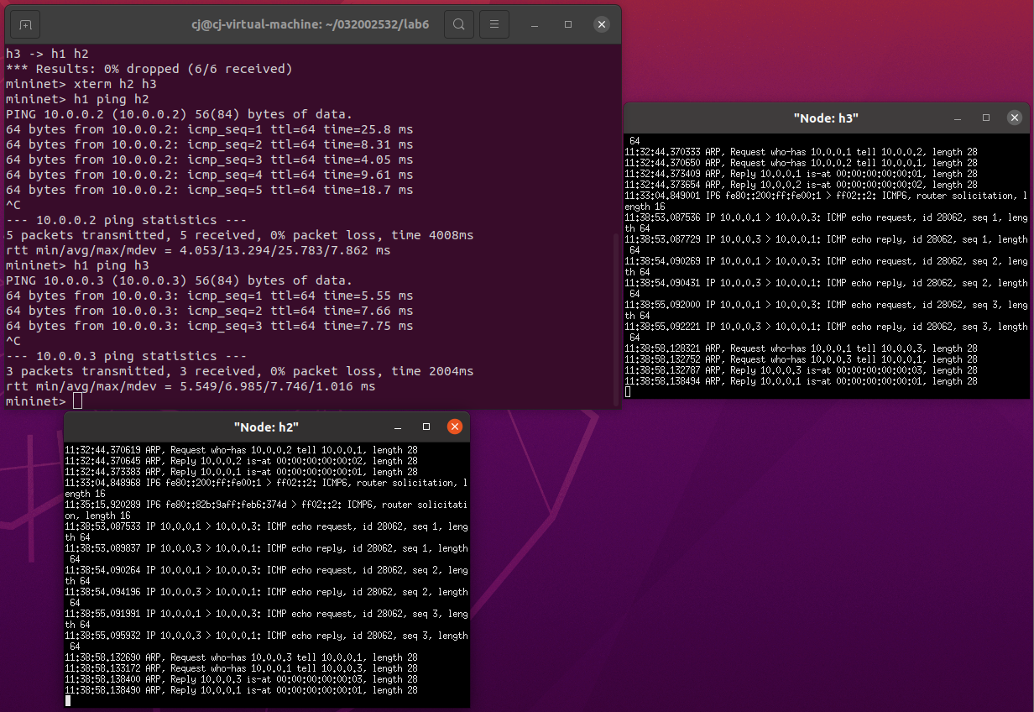Viewport: 1034px width, 712px height.
Task: Select the '*** Results: 0% dropped' line
Action: [149, 69]
